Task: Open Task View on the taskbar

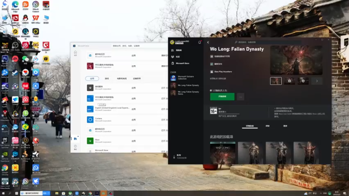Action: pyautogui.click(x=17, y=193)
